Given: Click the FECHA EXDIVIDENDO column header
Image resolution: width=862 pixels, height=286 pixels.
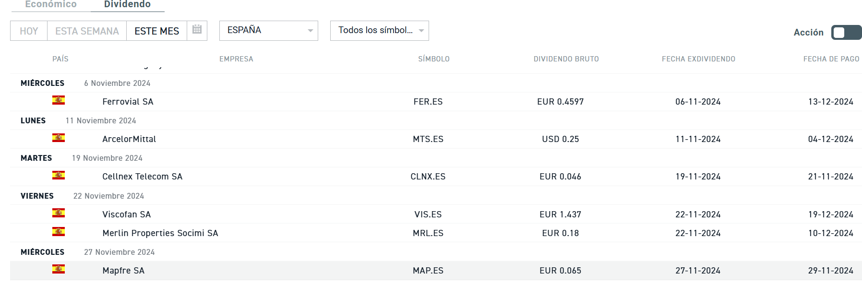Looking at the screenshot, I should tap(698, 59).
